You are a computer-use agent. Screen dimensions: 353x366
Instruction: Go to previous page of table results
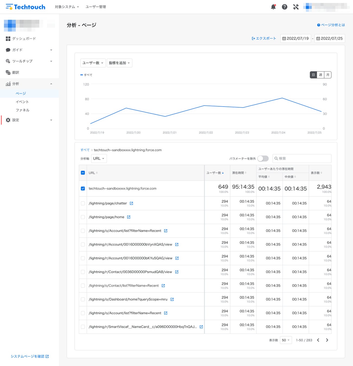(318, 340)
